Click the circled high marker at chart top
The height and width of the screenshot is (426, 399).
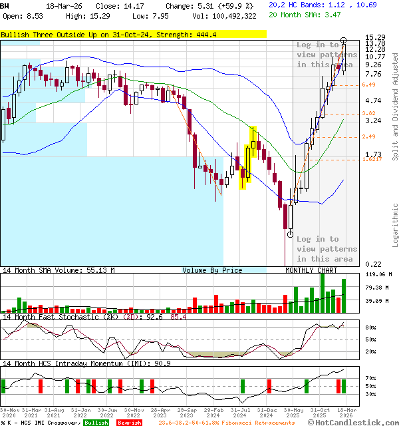point(343,41)
